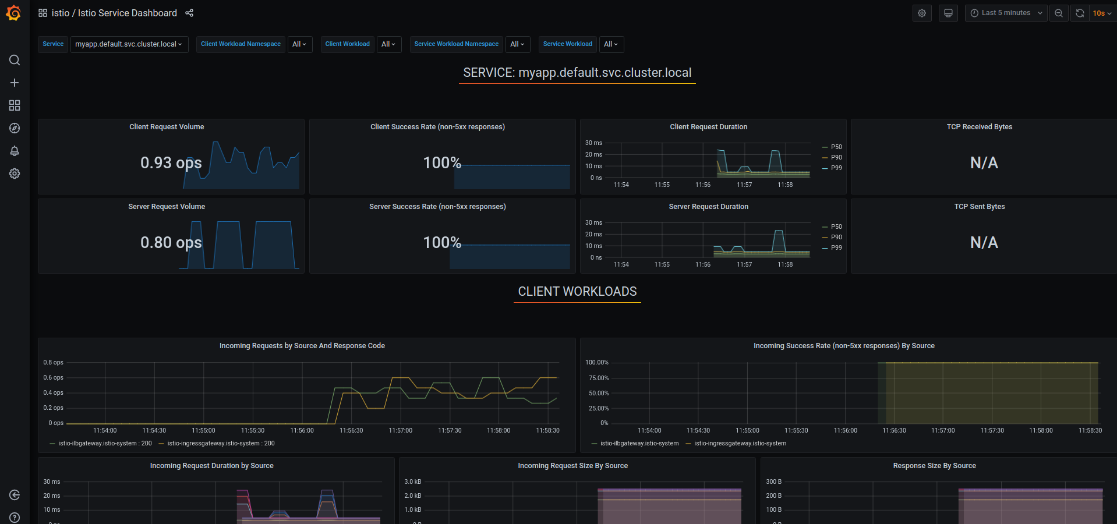This screenshot has height=524, width=1117.
Task: Open Incoming Requests by Source panel menu
Action: tap(302, 346)
